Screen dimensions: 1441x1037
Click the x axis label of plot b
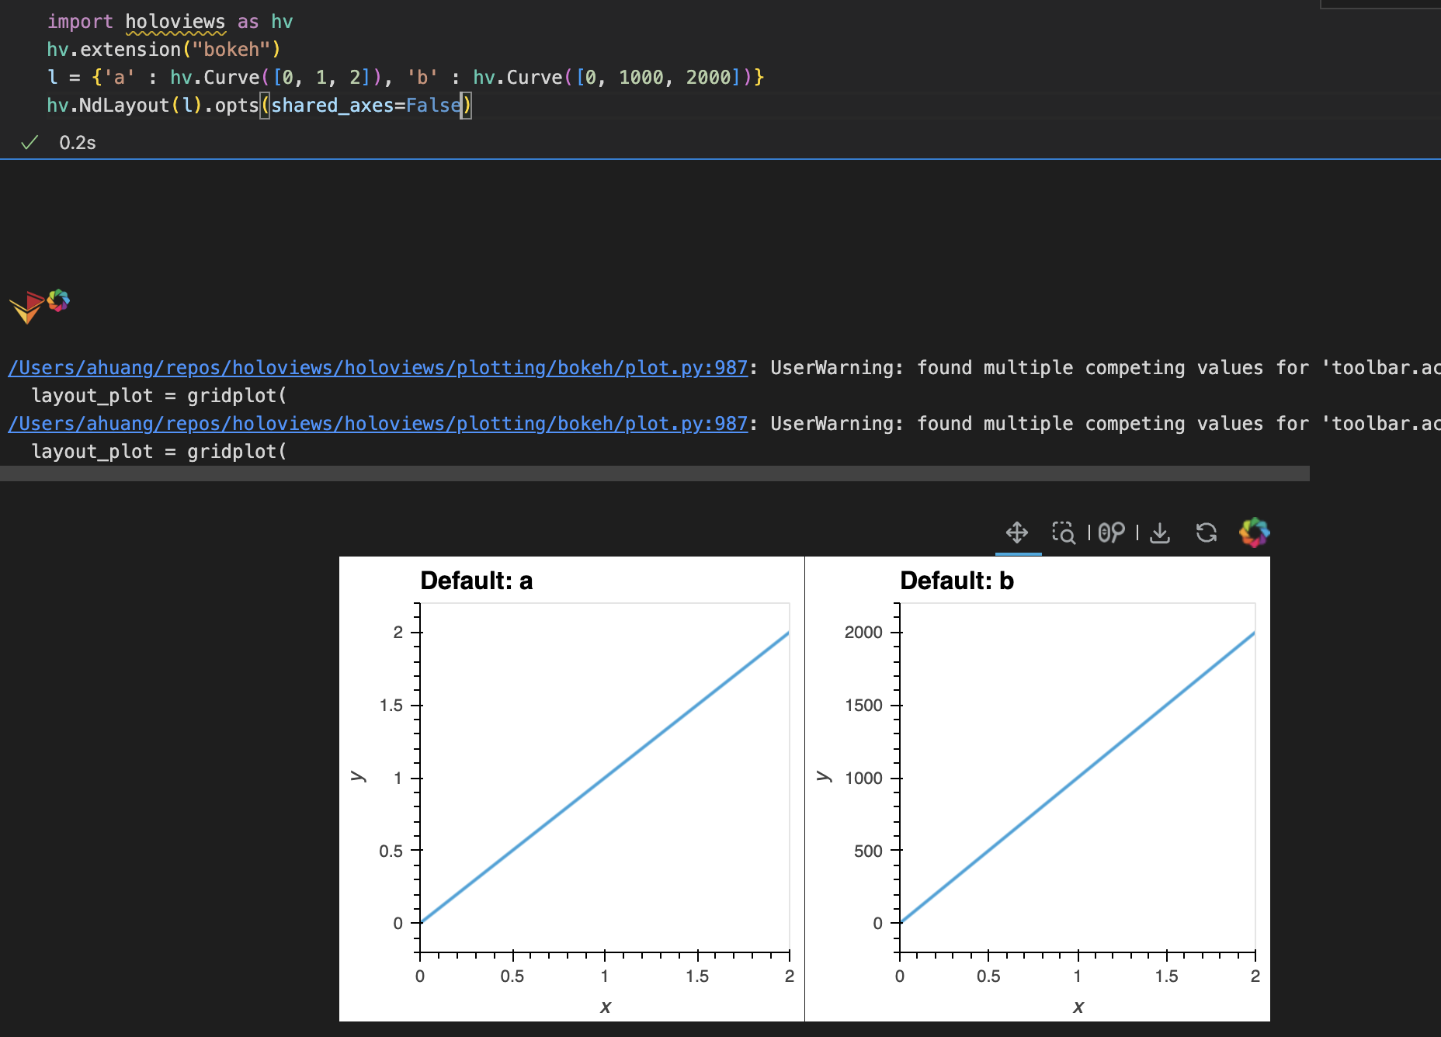point(1078,1007)
